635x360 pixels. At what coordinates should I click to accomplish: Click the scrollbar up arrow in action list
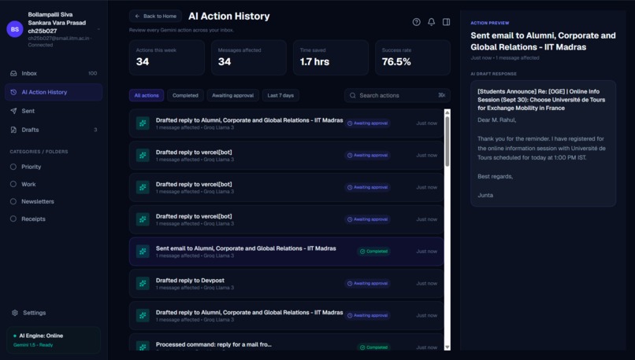(x=447, y=112)
